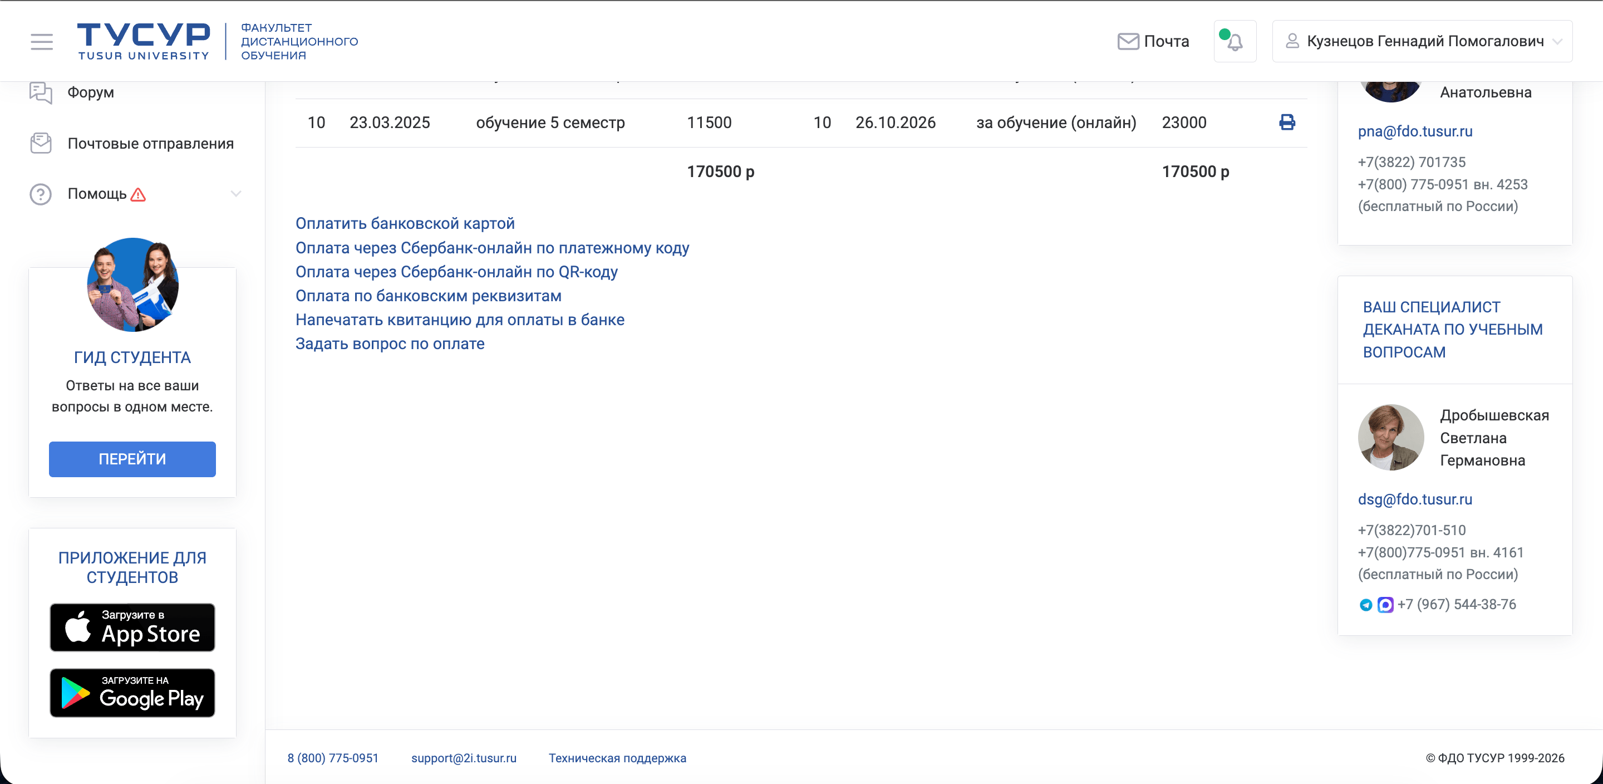Click footer phone 8 (800) 775-0951
Screen dimensions: 1603x784
click(333, 758)
